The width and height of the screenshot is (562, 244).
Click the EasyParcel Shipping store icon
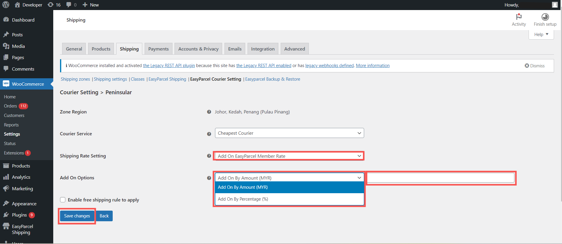coord(6,226)
